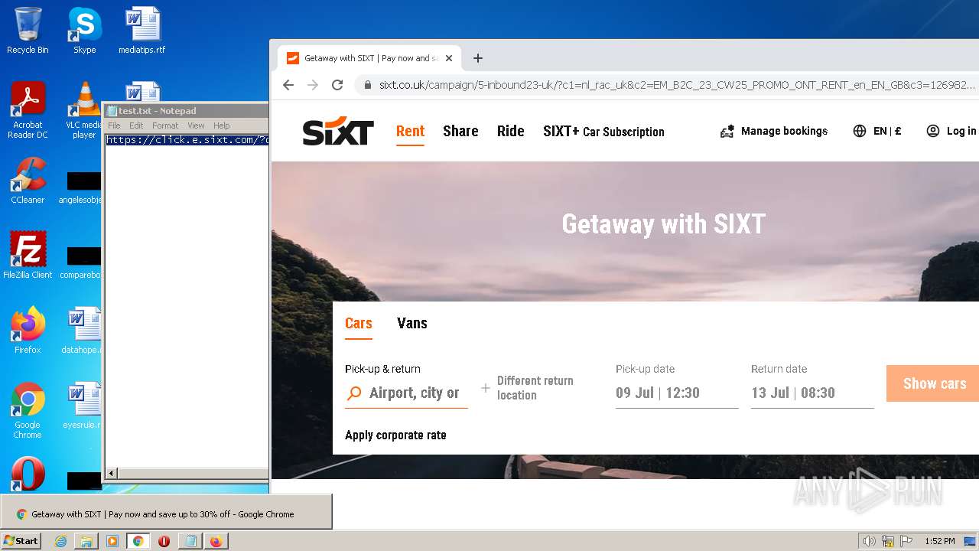The width and height of the screenshot is (979, 551).
Task: Open datahope document on desktop
Action: (83, 331)
